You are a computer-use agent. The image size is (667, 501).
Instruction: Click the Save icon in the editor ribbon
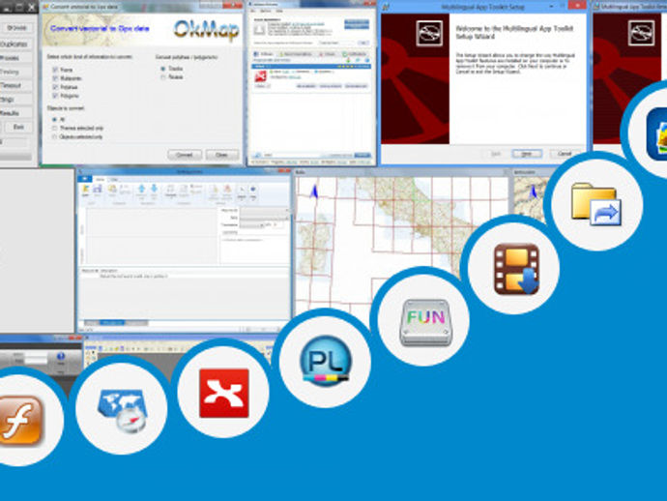coord(98,190)
